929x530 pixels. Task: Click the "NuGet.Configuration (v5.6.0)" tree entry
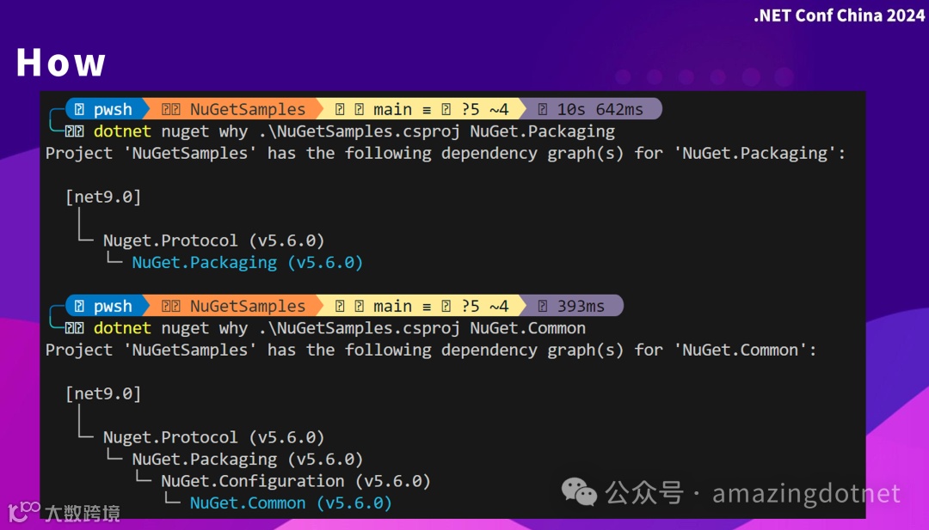click(x=296, y=482)
